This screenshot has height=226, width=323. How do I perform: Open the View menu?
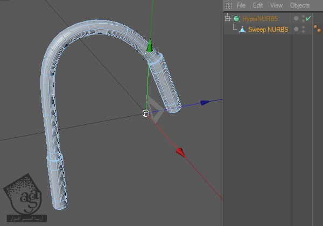pos(276,5)
